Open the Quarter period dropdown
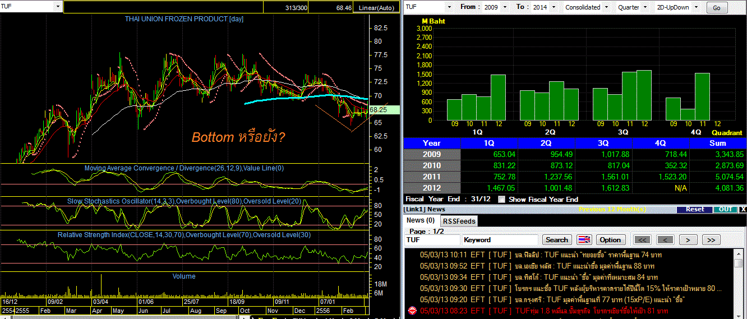747x319 pixels. 644,7
